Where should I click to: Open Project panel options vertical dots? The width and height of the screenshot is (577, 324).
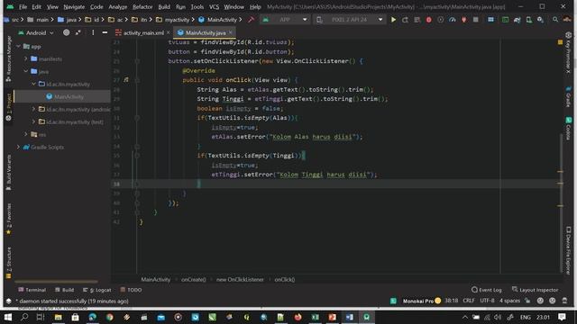pyautogui.click(x=93, y=32)
